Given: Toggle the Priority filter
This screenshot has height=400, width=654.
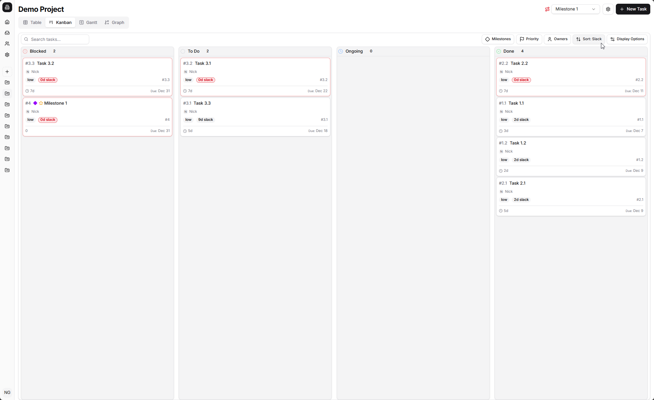Looking at the screenshot, I should pos(529,39).
